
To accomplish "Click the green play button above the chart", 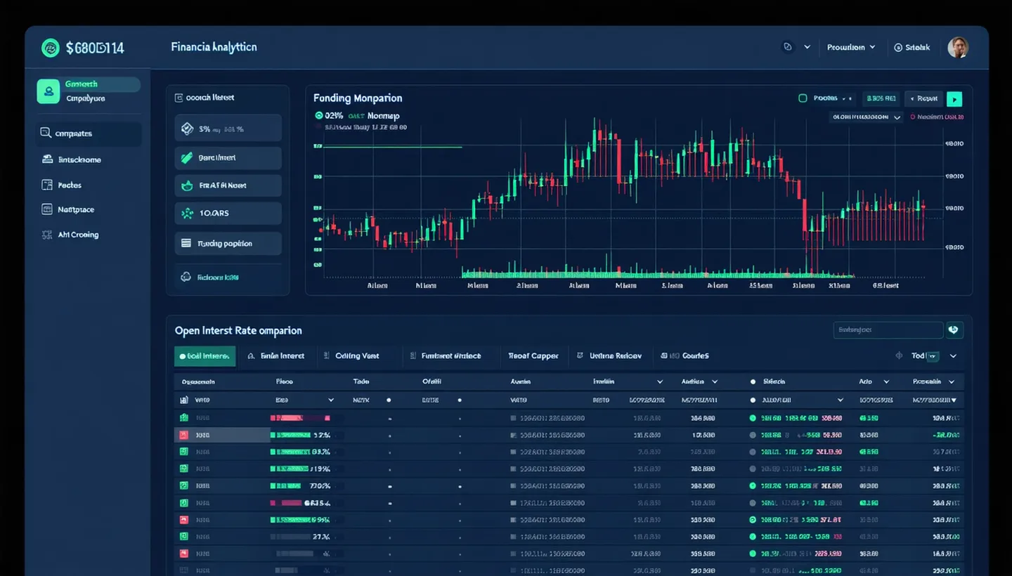I will (954, 99).
